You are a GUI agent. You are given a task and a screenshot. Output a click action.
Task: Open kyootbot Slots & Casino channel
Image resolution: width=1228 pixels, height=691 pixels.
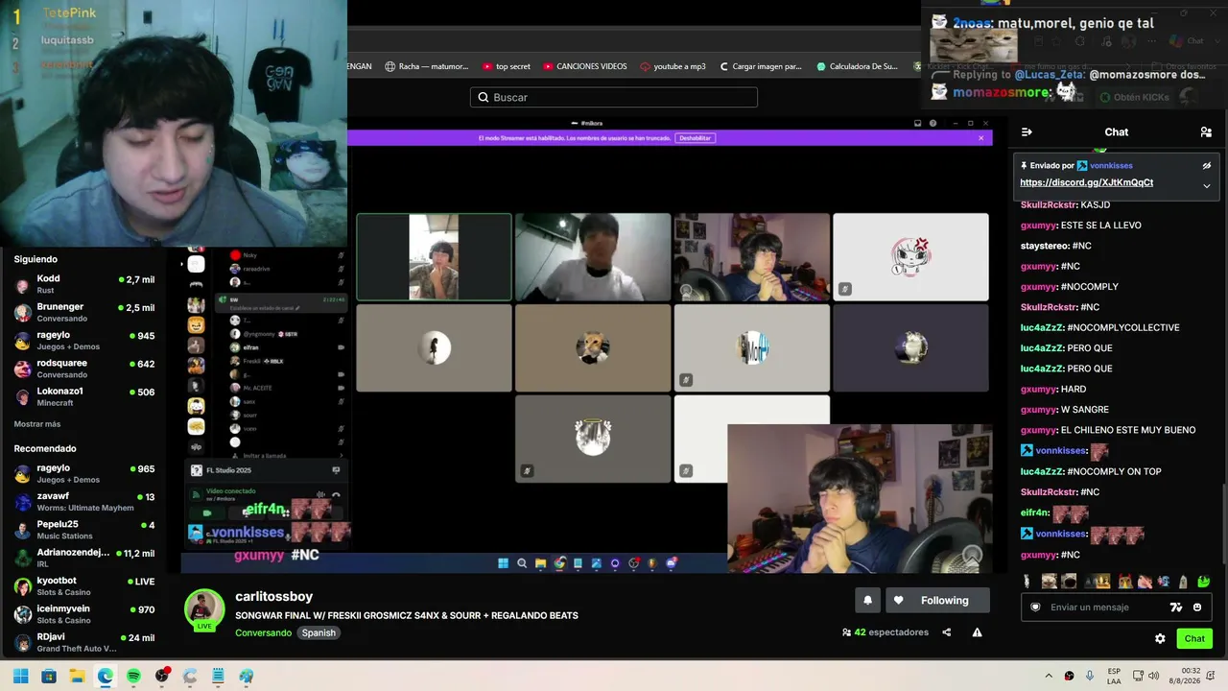point(84,586)
